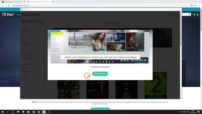This screenshot has width=202, height=114.
Task: Go back in the Chrome browser
Action: [x=2, y=5]
